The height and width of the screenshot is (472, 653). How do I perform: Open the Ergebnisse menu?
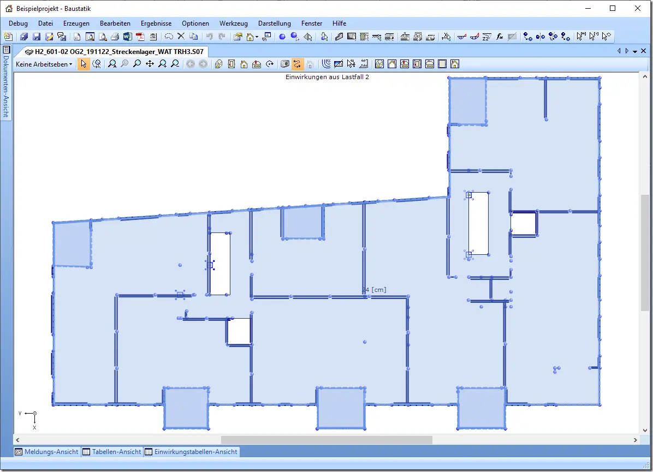[156, 23]
